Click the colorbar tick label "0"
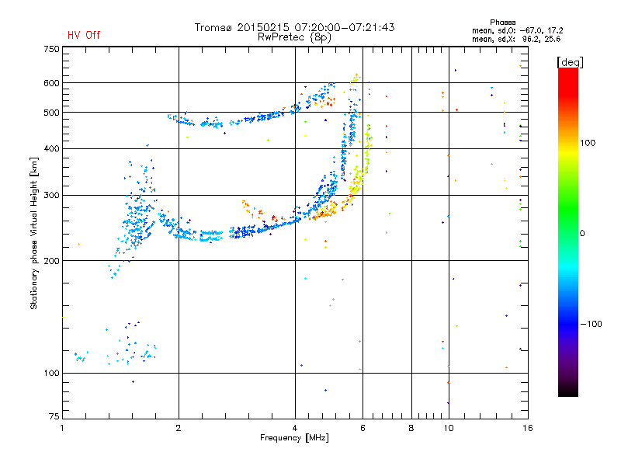The width and height of the screenshot is (621, 466). (582, 233)
